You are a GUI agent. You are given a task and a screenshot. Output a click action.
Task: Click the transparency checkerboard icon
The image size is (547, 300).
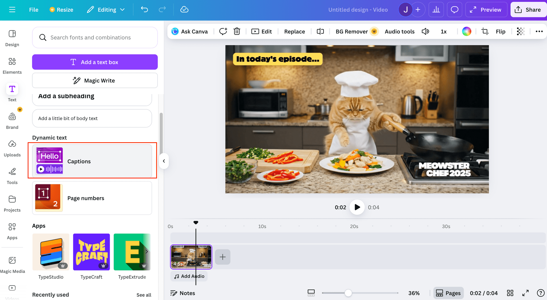(520, 31)
